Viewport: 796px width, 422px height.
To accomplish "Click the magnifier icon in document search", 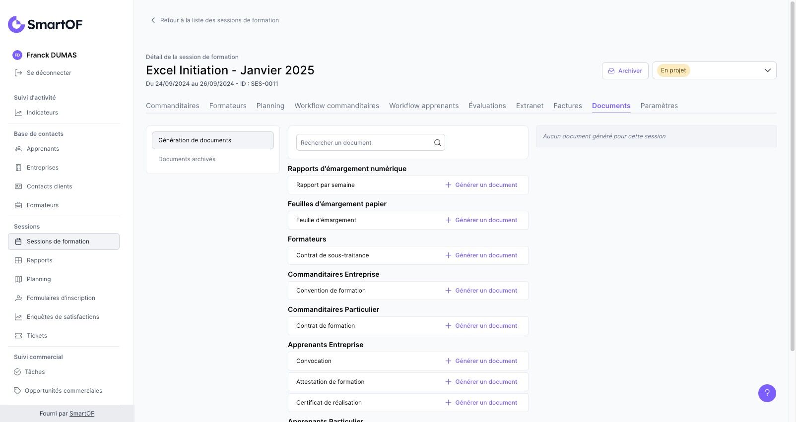I will (437, 143).
